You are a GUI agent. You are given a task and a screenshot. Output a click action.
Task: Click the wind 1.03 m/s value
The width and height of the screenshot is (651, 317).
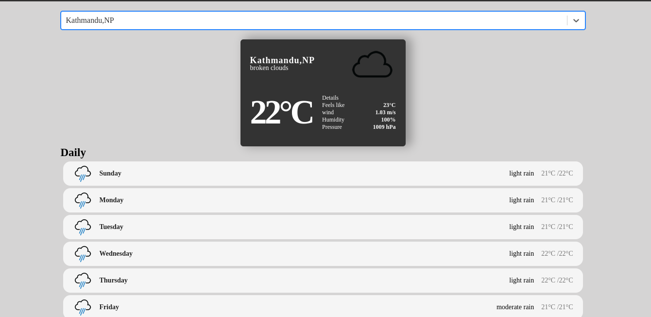click(x=385, y=112)
